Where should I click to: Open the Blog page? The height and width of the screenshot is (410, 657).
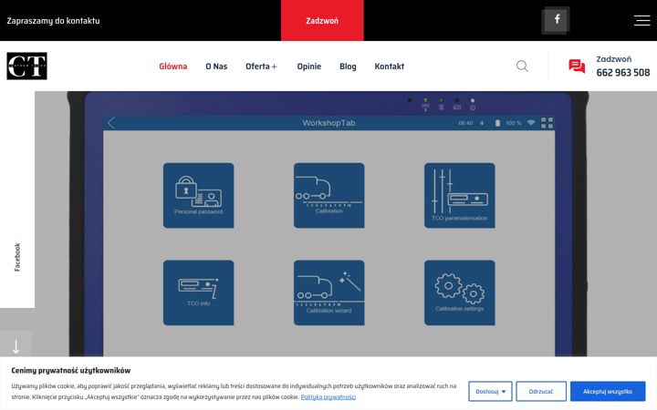pos(348,67)
